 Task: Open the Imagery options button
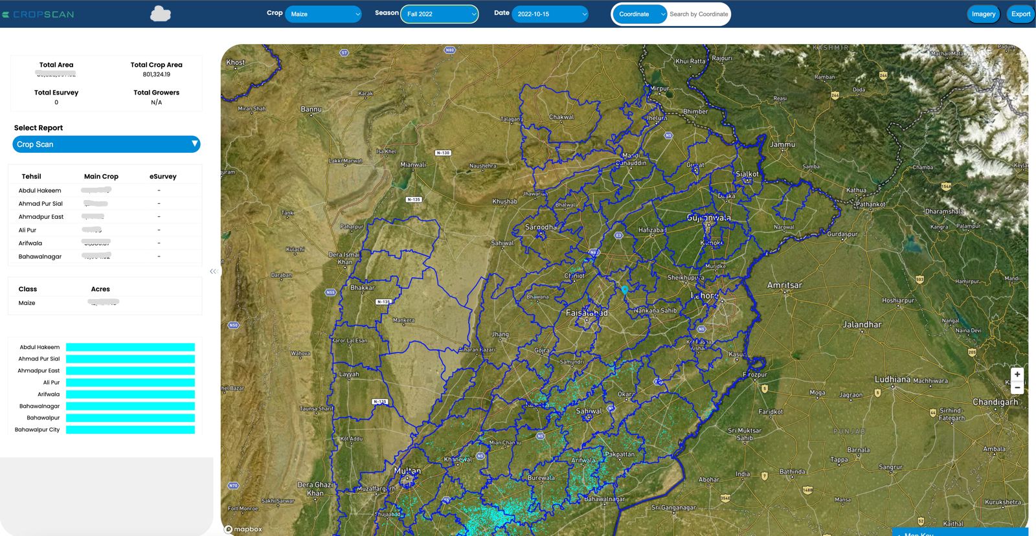[x=984, y=14]
